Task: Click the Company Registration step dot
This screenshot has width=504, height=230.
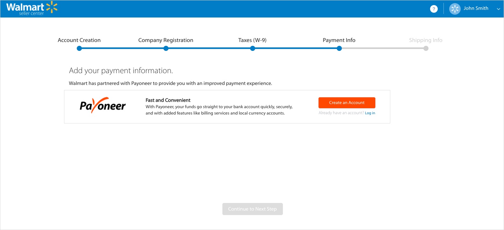Action: pos(166,48)
